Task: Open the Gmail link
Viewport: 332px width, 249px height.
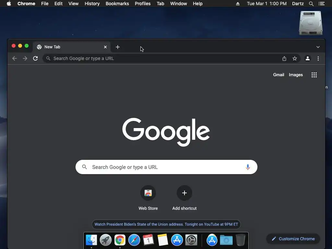Action: 279,75
